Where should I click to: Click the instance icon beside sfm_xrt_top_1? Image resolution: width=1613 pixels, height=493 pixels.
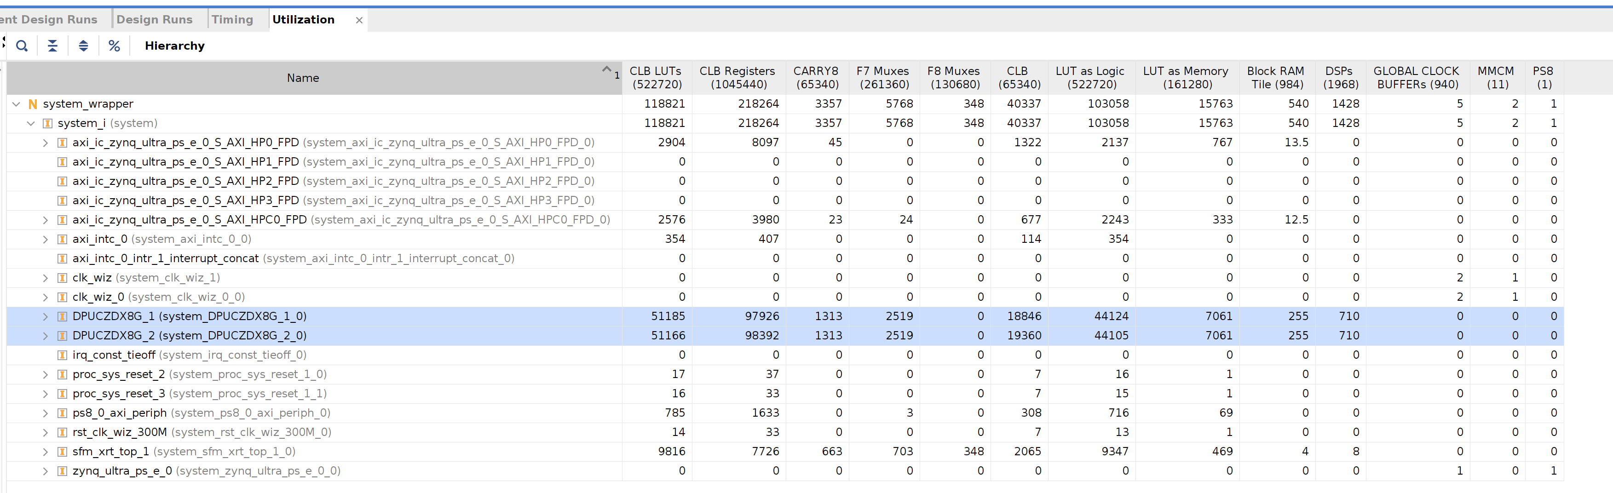[62, 451]
